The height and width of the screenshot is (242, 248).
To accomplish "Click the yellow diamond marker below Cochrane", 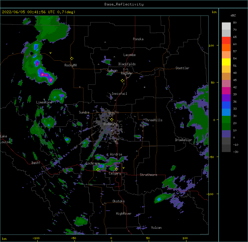I will tap(98, 170).
